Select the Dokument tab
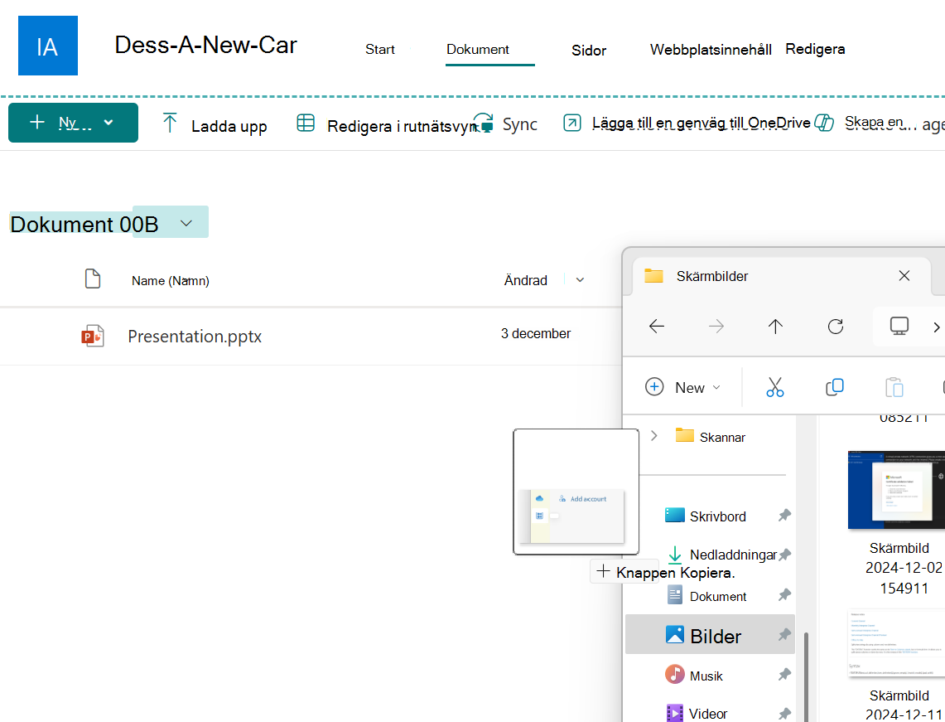 click(477, 50)
